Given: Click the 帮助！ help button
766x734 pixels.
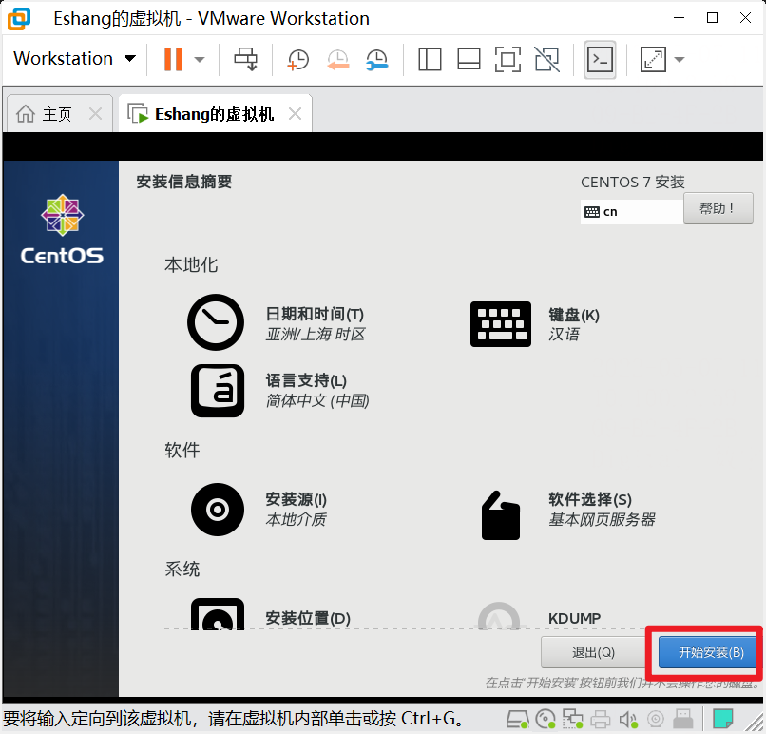Looking at the screenshot, I should (x=718, y=208).
